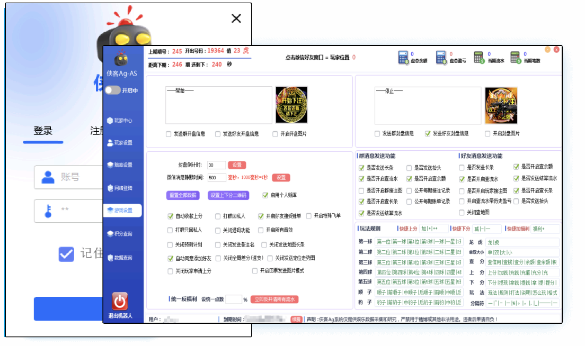Click the 当期笔数 calculator icon
The height and width of the screenshot is (346, 585).
click(515, 57)
